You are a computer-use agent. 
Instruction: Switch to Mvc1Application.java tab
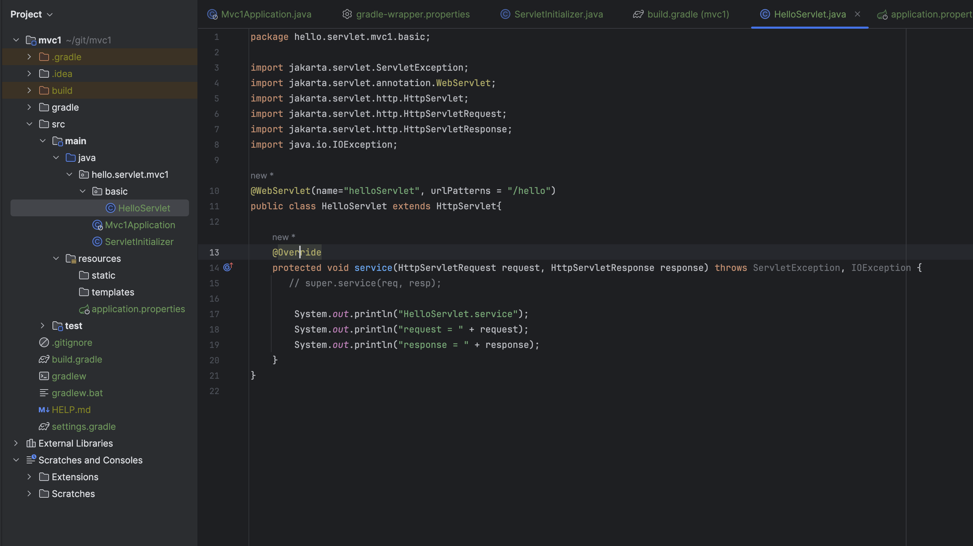pos(259,14)
